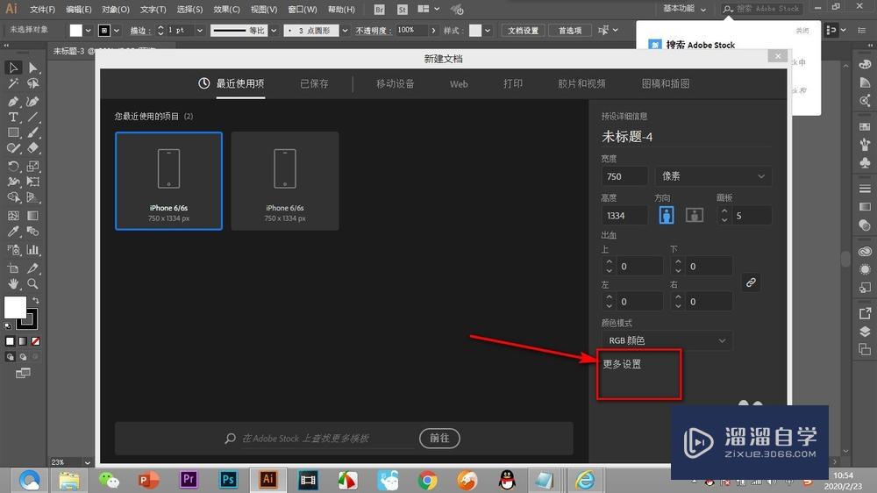Select the Magic Wand tool

tap(13, 84)
